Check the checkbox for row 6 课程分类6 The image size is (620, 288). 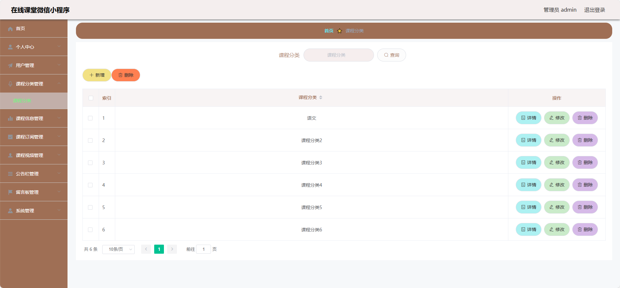coord(90,230)
